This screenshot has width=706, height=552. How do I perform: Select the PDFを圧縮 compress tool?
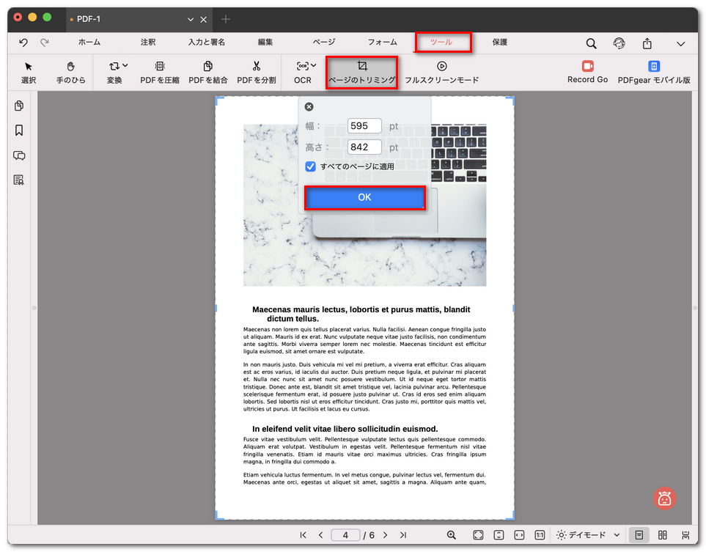(160, 72)
